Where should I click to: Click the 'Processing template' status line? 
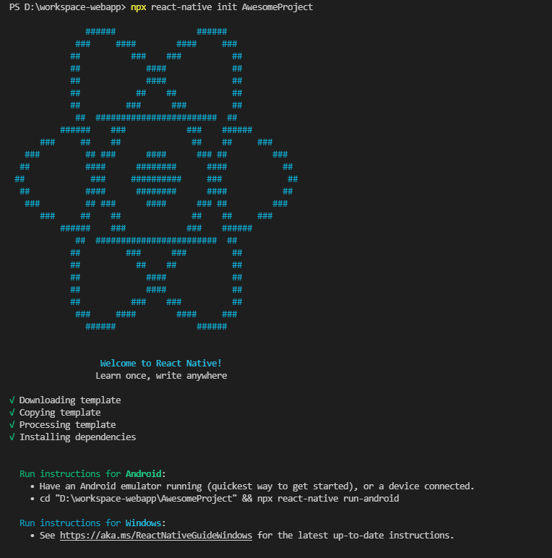tap(68, 425)
